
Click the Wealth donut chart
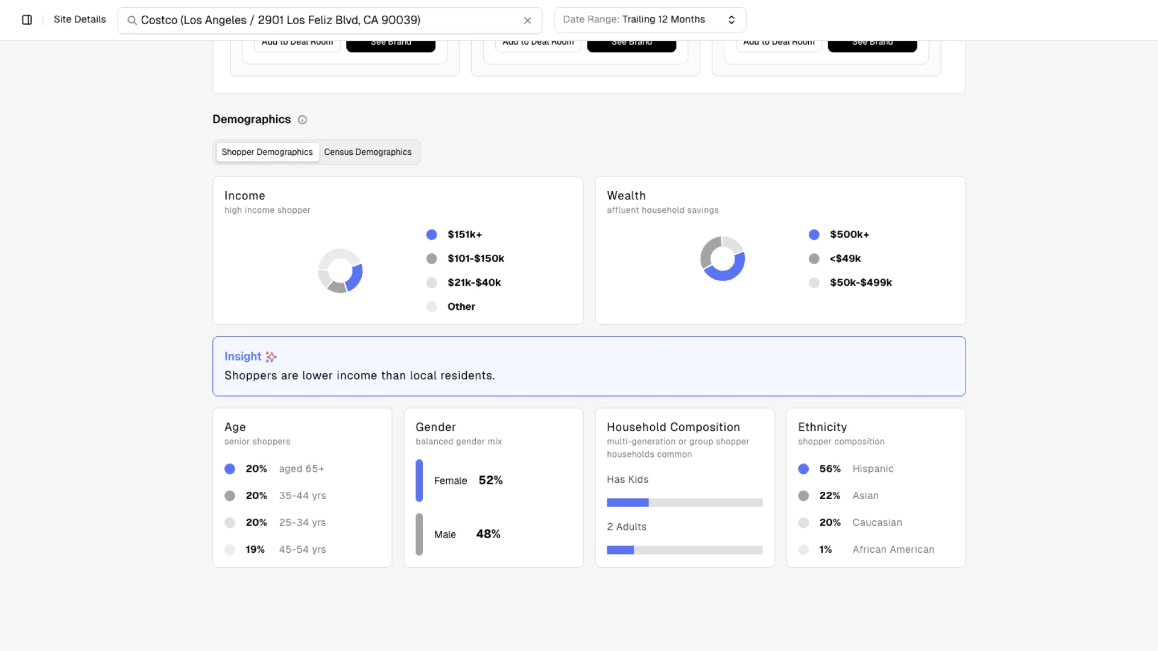(x=723, y=259)
